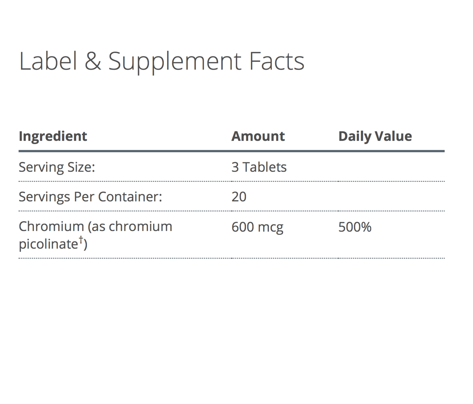Select the "Serving Size:" row label
The height and width of the screenshot is (404, 473).
(57, 167)
